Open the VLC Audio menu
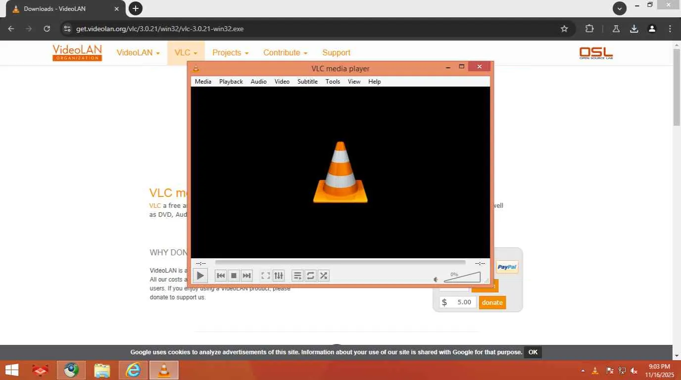The width and height of the screenshot is (681, 380). (x=258, y=82)
